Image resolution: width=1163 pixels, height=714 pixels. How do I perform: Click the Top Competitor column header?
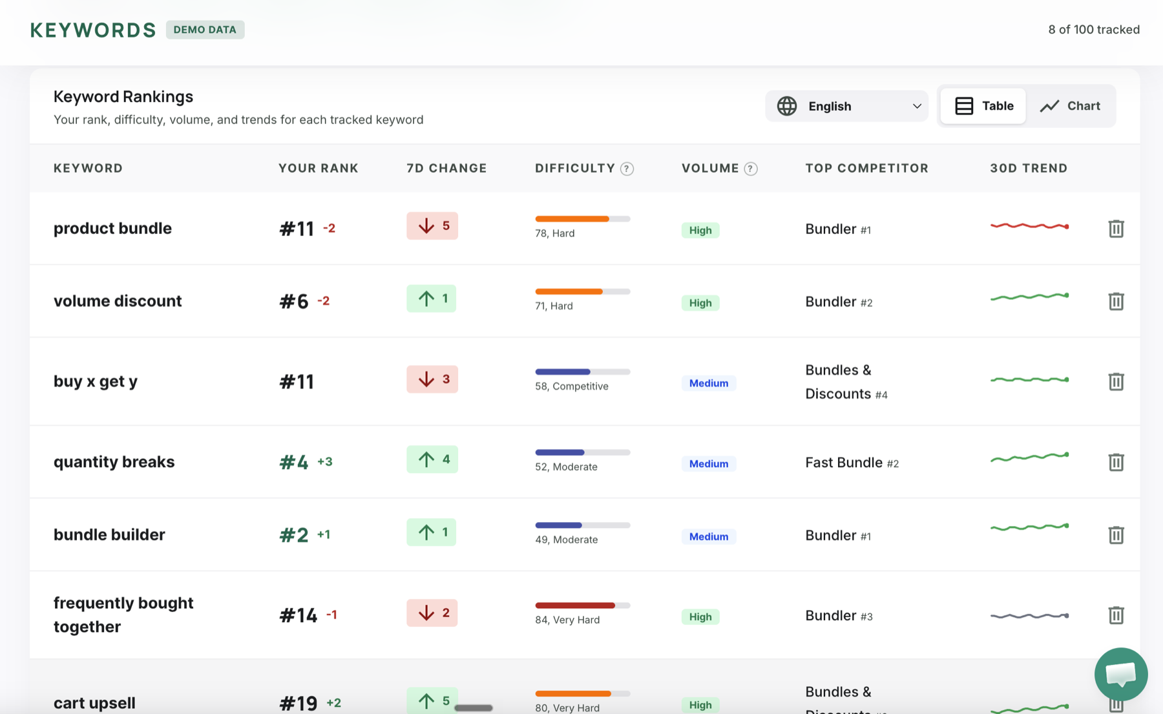pyautogui.click(x=866, y=168)
